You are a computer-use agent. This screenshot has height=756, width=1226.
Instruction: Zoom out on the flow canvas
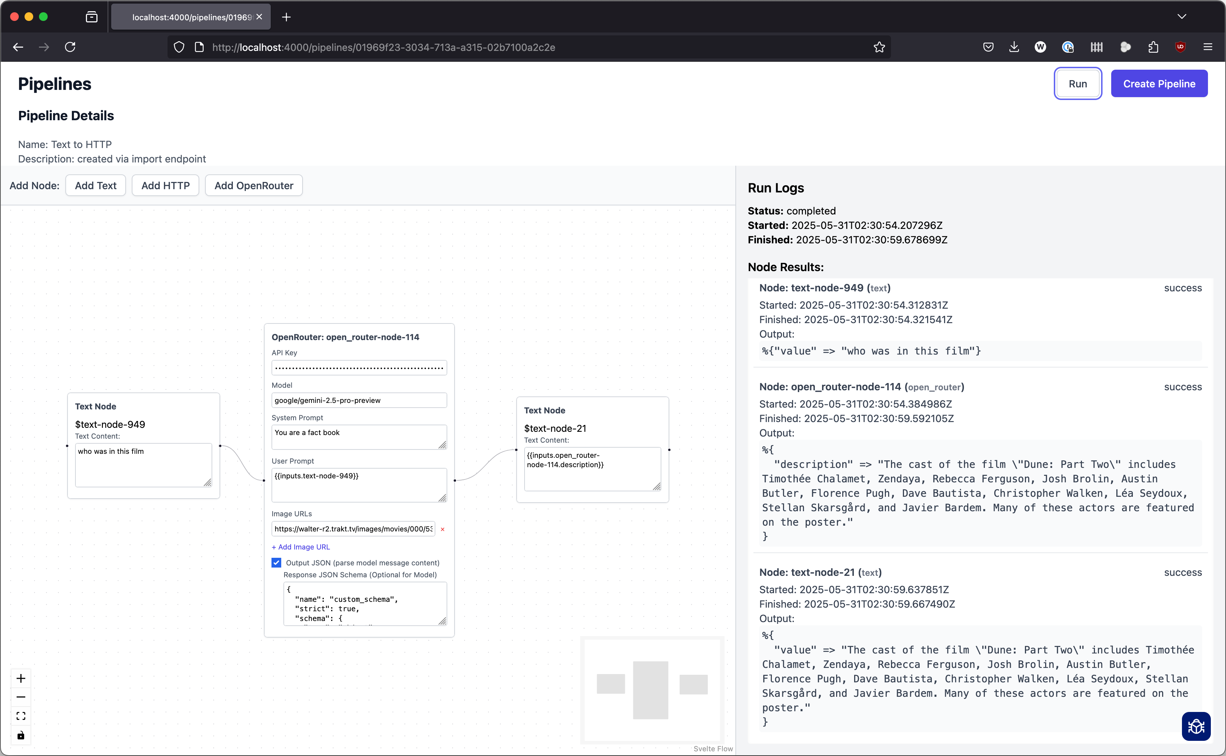point(21,697)
